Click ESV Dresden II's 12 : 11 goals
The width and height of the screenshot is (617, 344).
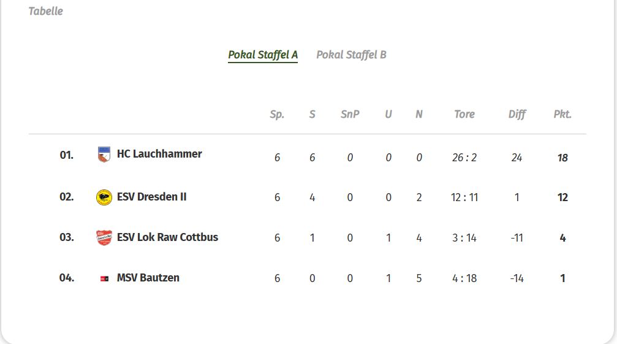pos(464,197)
